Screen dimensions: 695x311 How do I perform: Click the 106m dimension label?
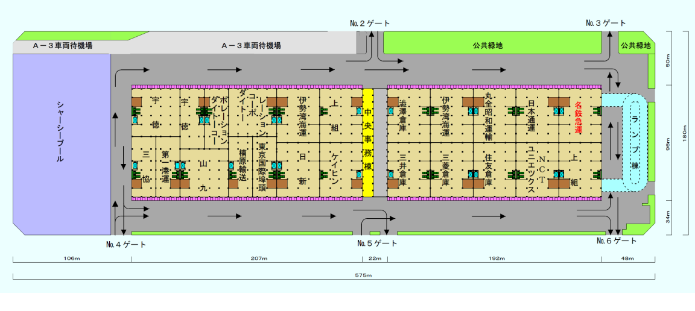click(x=72, y=259)
